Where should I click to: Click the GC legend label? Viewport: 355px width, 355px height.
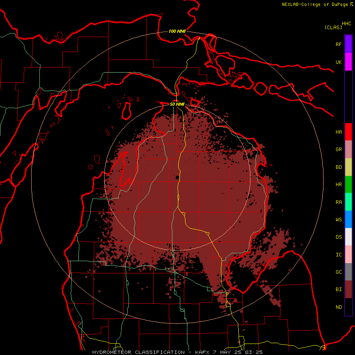338,272
